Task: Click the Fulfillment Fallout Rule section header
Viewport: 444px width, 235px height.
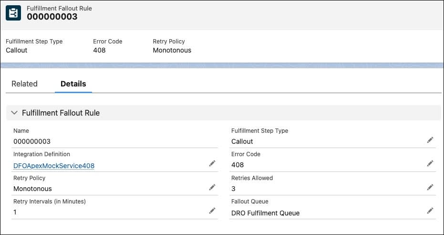Action: pyautogui.click(x=61, y=113)
